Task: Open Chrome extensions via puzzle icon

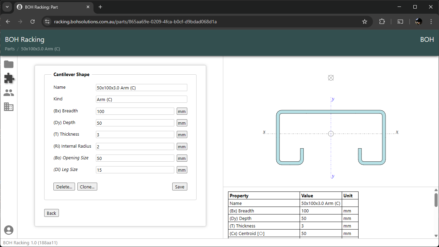Action: [x=382, y=21]
